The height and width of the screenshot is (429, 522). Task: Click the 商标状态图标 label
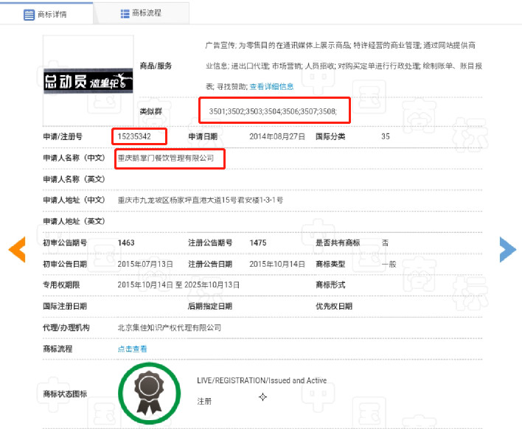coord(65,394)
